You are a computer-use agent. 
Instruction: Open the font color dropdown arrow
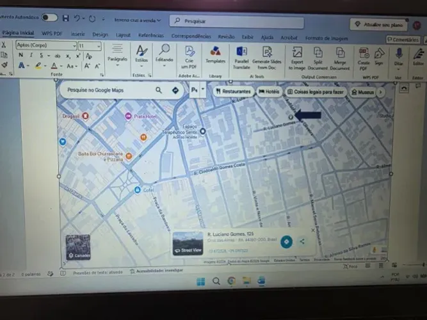click(61, 66)
